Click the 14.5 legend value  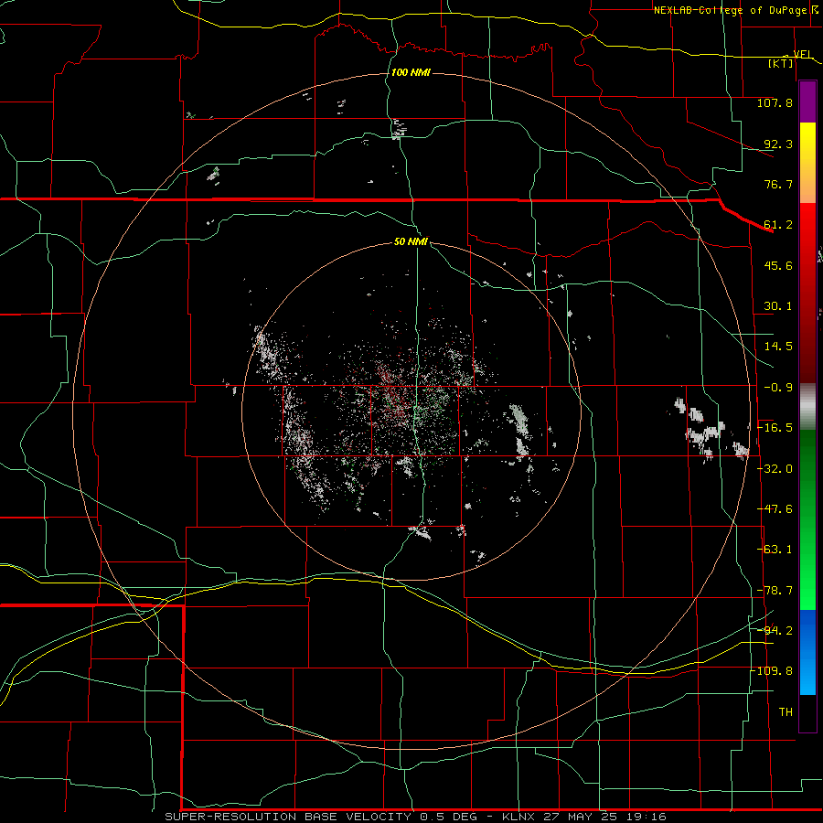(778, 347)
